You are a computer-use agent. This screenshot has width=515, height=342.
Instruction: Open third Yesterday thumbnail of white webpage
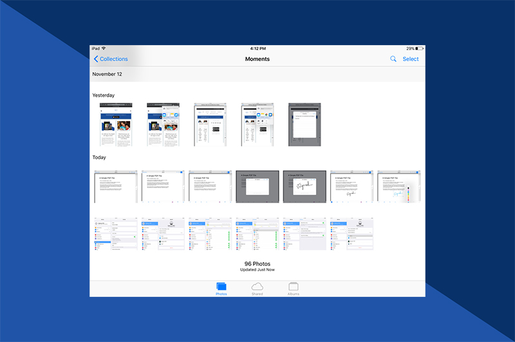point(211,124)
